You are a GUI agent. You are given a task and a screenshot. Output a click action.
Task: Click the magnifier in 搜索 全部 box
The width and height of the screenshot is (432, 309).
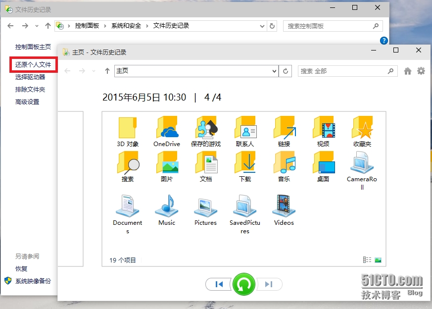[x=390, y=71]
